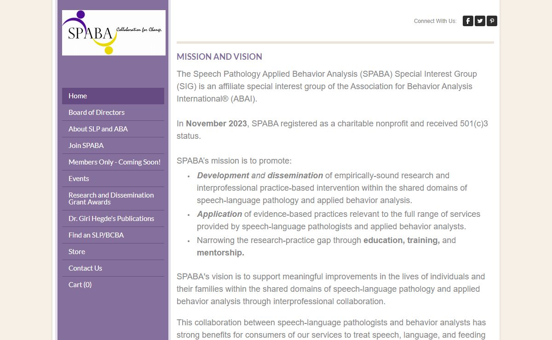Click the MISSION AND VISION heading
Viewport: 552px width, 340px height.
tap(219, 57)
